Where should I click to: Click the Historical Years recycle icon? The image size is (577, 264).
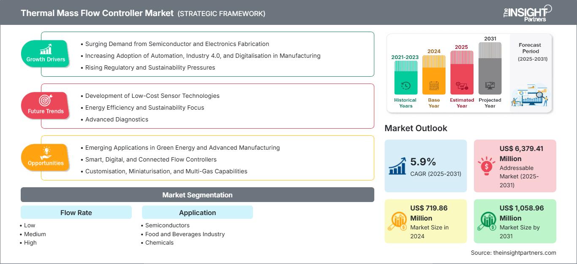(x=405, y=84)
